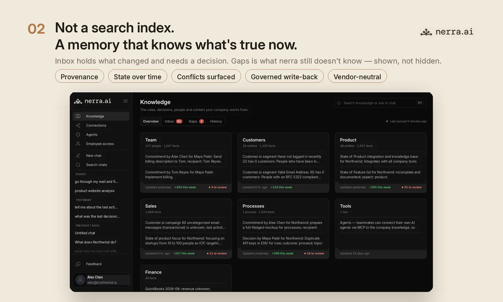
Task: Switch to the Inbox tab
Action: [174, 121]
